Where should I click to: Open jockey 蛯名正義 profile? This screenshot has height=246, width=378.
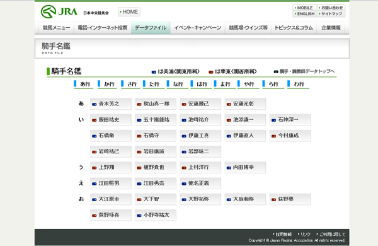(x=200, y=184)
